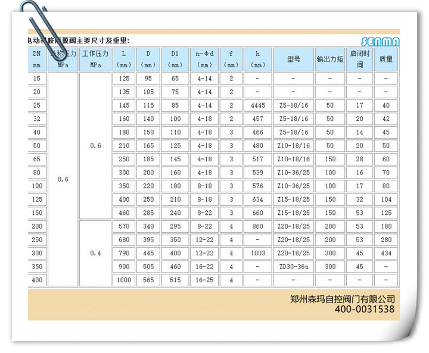Click the SENMA logo above the table

[380, 42]
